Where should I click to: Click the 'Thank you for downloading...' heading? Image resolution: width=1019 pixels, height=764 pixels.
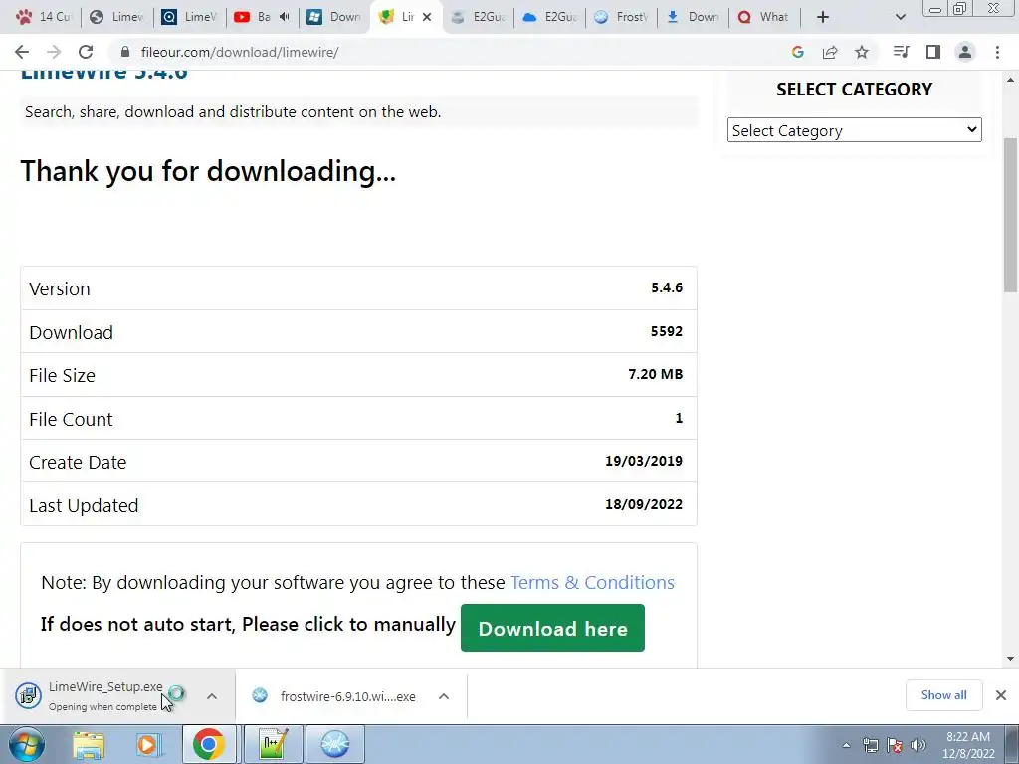208,171
